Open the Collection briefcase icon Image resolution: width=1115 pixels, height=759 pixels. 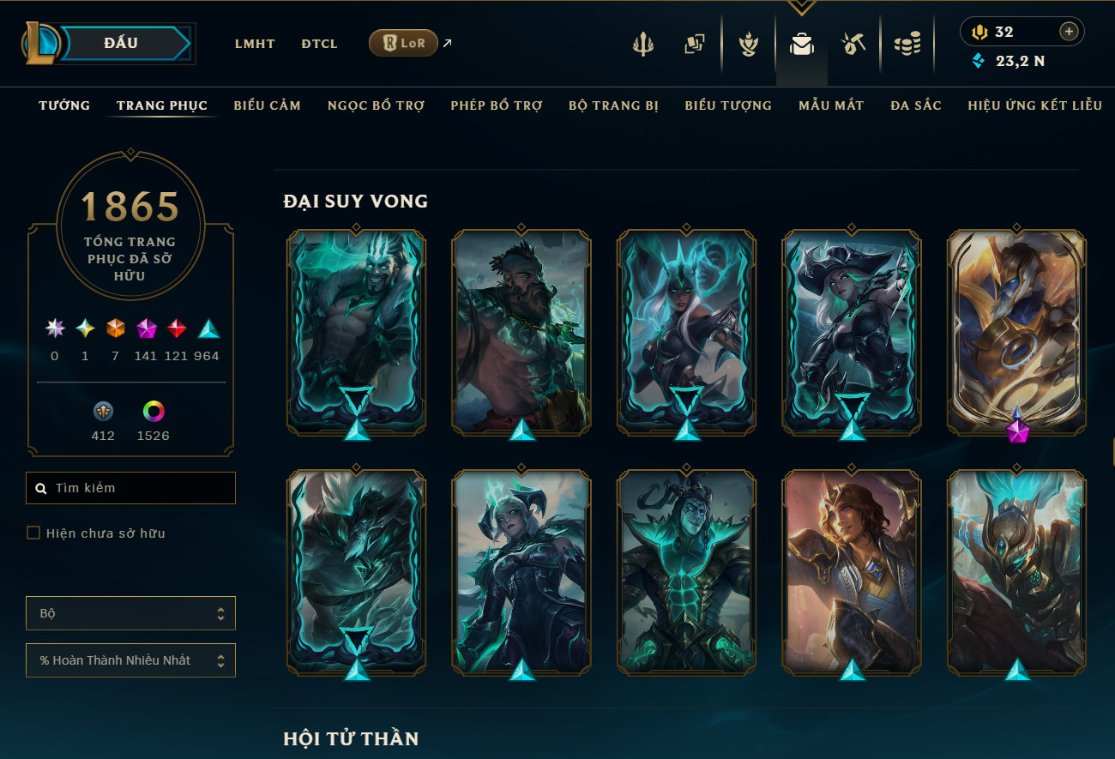[x=802, y=44]
